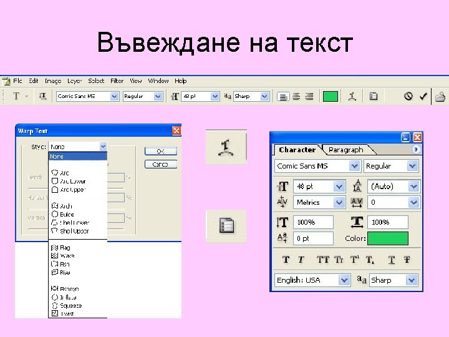
Task: Switch to the Character tab
Action: click(297, 150)
